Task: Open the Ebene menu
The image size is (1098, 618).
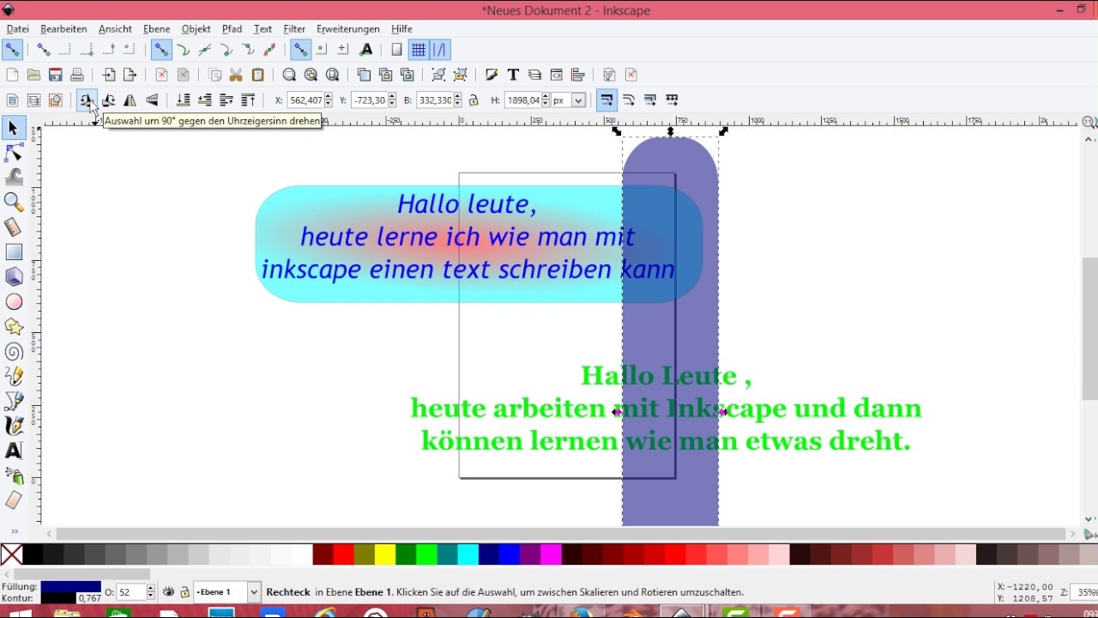Action: pos(156,29)
